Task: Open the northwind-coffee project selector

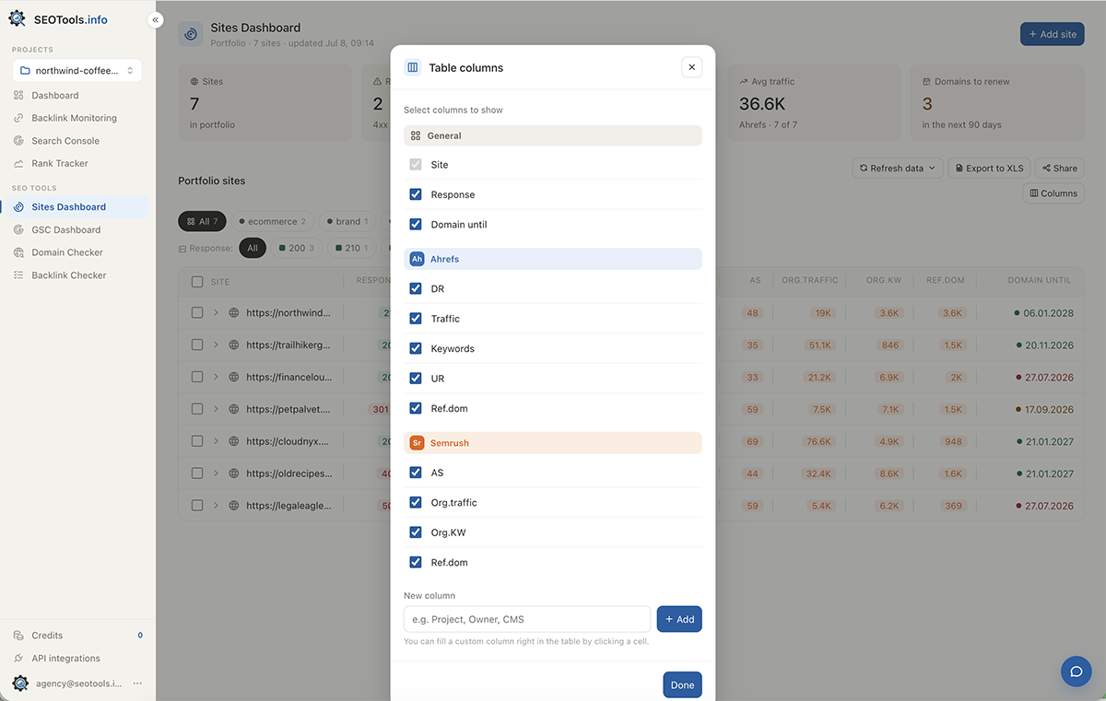Action: [77, 70]
